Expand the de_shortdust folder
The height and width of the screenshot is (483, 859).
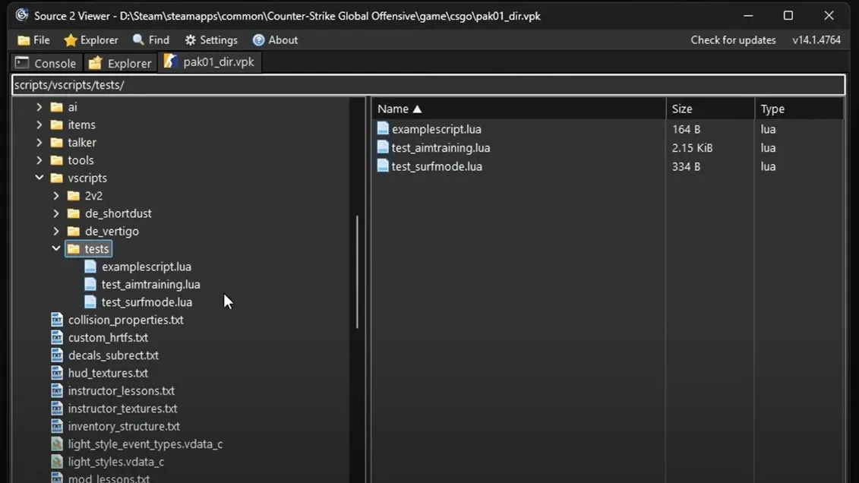tap(56, 213)
